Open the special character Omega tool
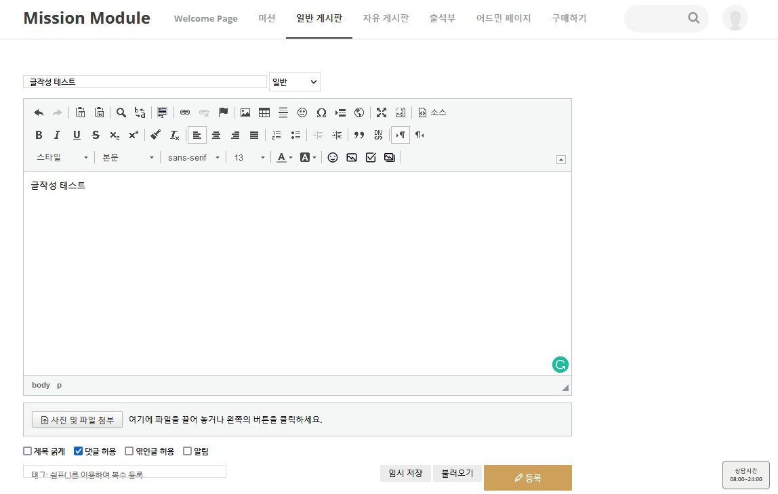Screen dimensions: 778x494 tap(321, 112)
